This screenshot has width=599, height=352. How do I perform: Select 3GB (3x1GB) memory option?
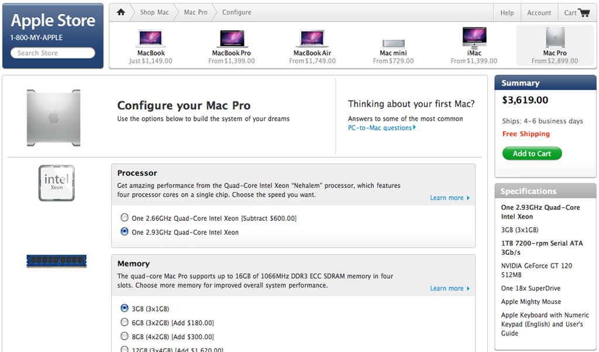(125, 308)
